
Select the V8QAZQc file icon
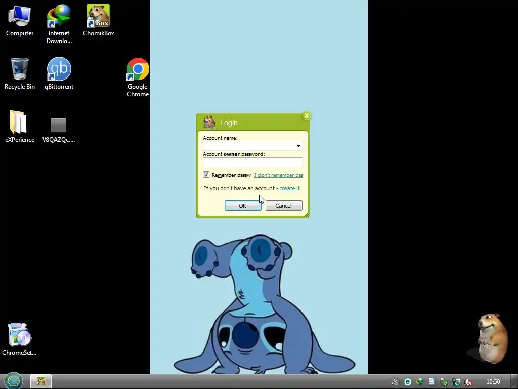[59, 130]
